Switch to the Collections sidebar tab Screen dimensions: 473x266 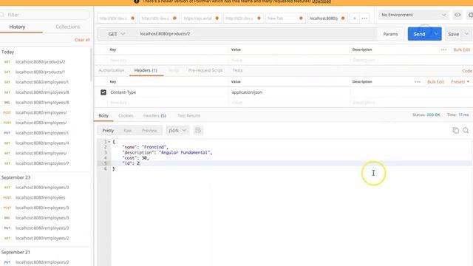click(68, 27)
